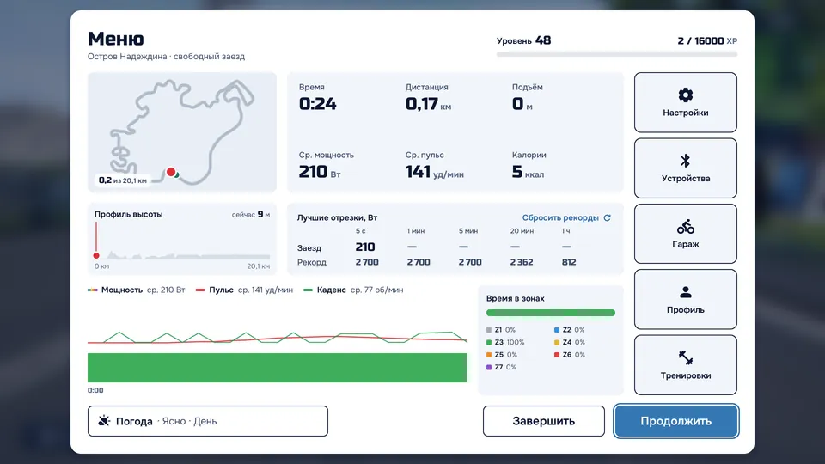
Task: Click the 20 мин column header
Action: 522,231
